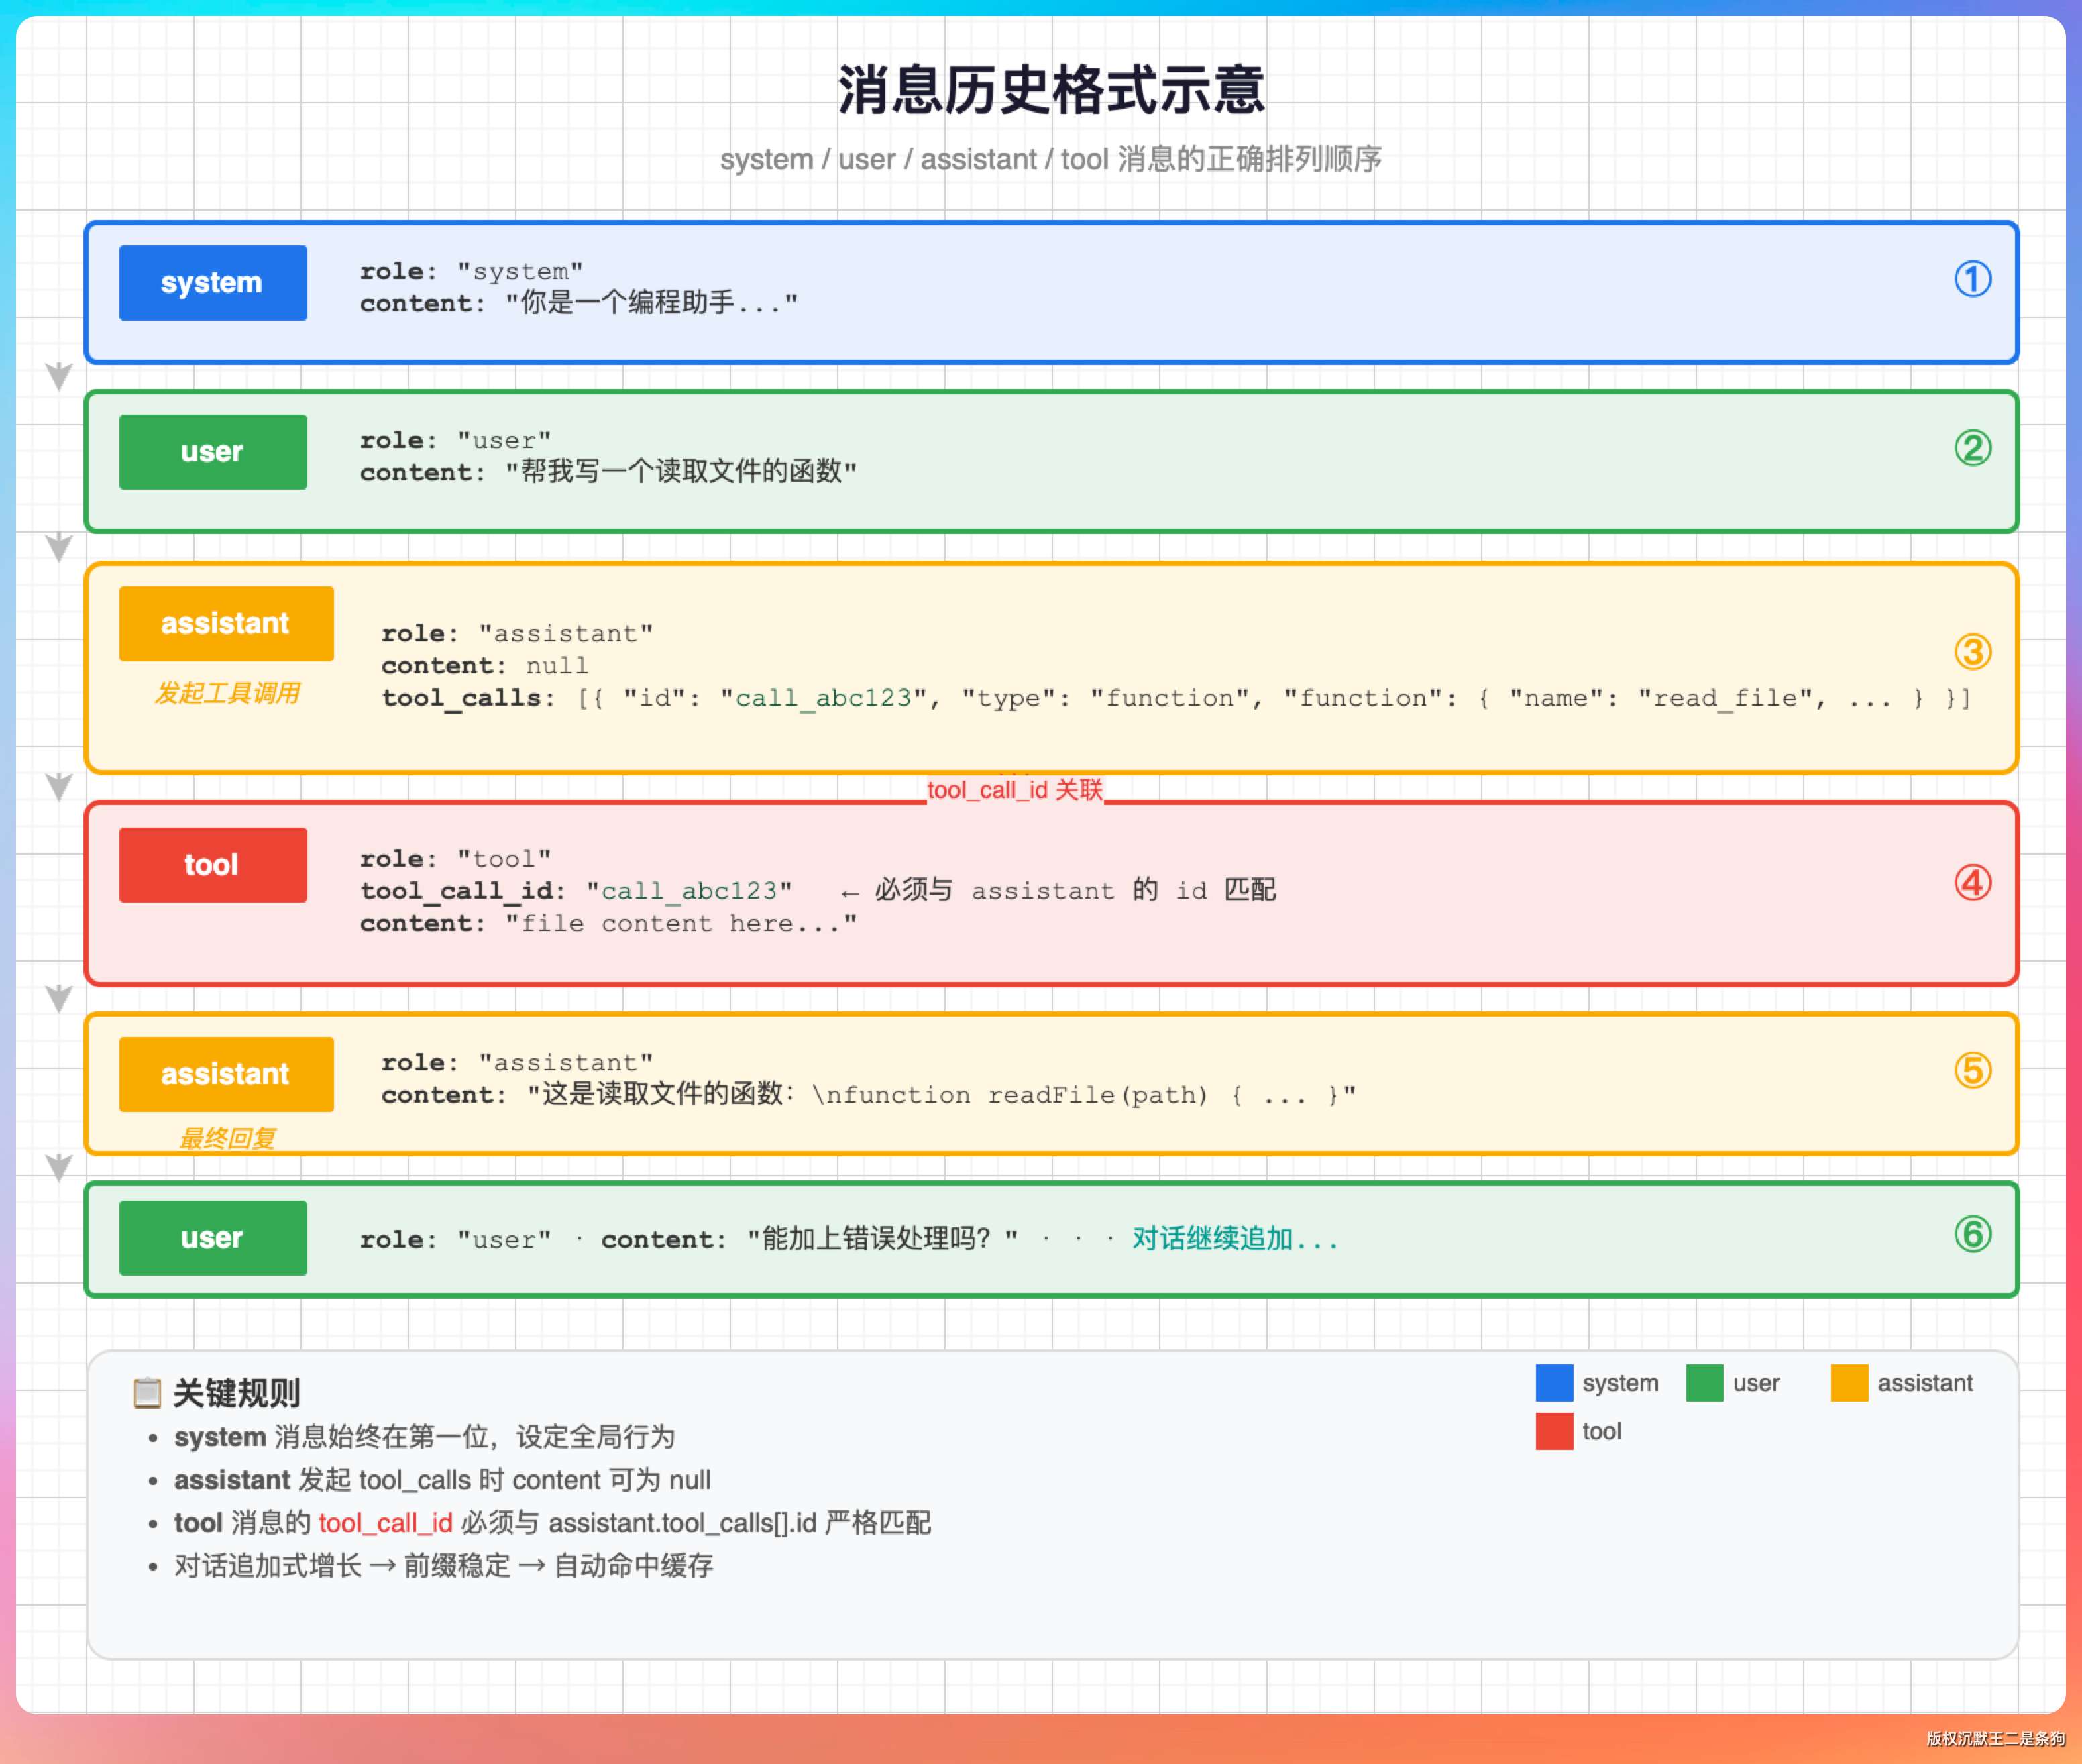Pick the red tool legend swatch
This screenshot has width=2082, height=1764.
(1554, 1431)
